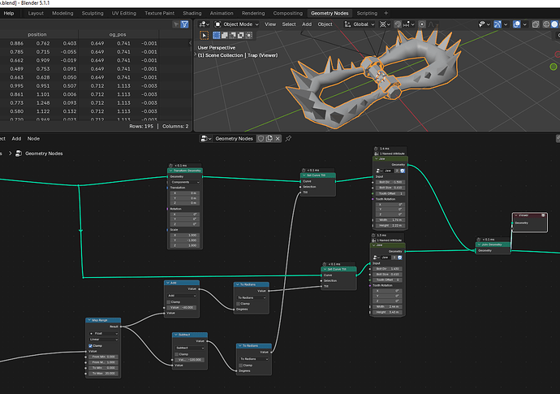Open the UV Editing workspace tab
560x394 pixels.
tap(124, 13)
